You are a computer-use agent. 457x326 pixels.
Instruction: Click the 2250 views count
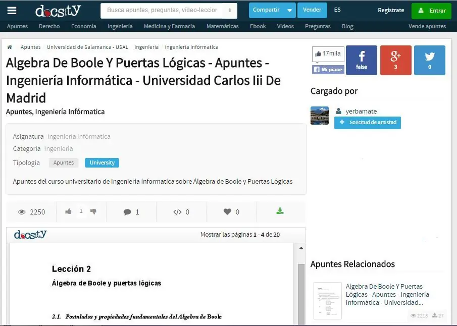(x=37, y=212)
